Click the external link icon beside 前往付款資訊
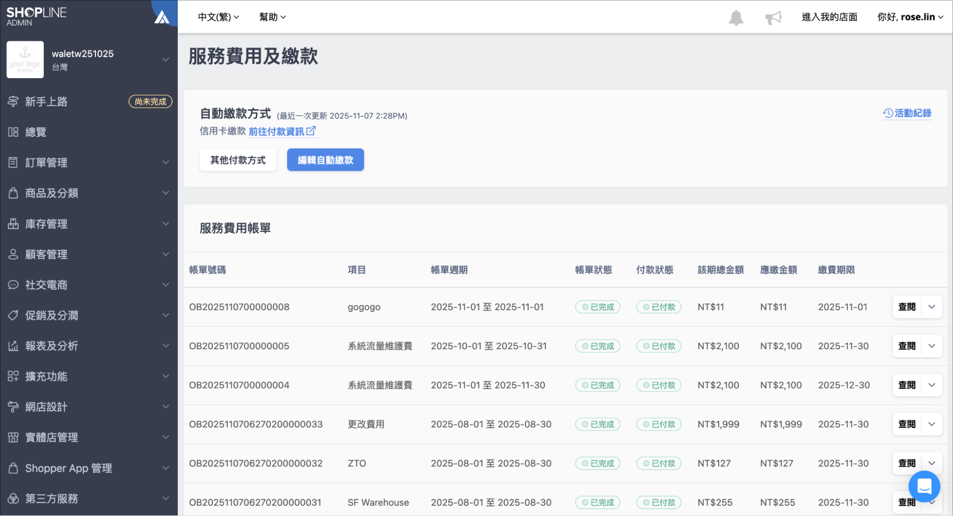This screenshot has width=953, height=516. [x=311, y=131]
